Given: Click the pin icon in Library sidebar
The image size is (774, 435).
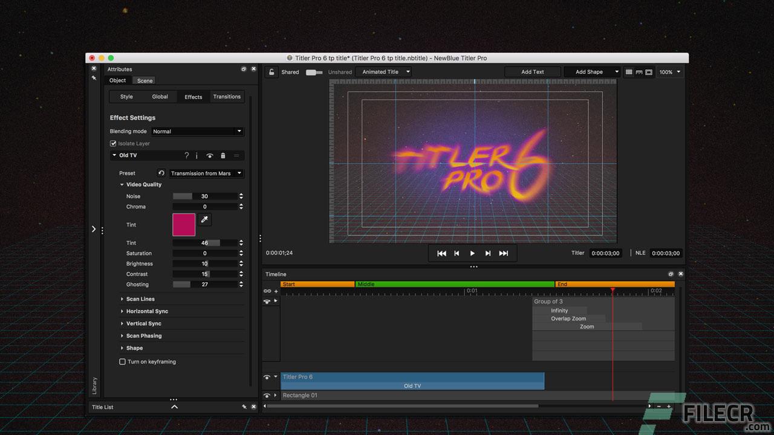Looking at the screenshot, I should click(94, 78).
